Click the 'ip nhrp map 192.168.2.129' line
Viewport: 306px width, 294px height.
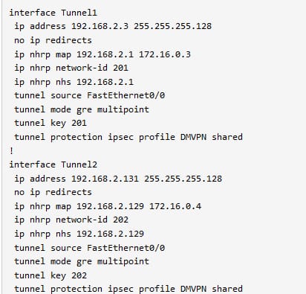click(108, 206)
